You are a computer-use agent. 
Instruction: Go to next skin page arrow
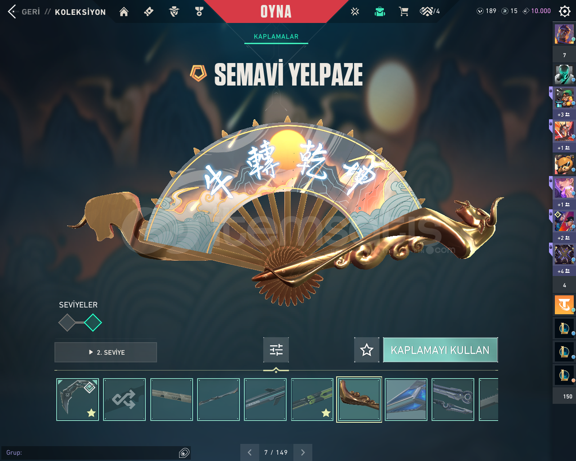pyautogui.click(x=303, y=452)
